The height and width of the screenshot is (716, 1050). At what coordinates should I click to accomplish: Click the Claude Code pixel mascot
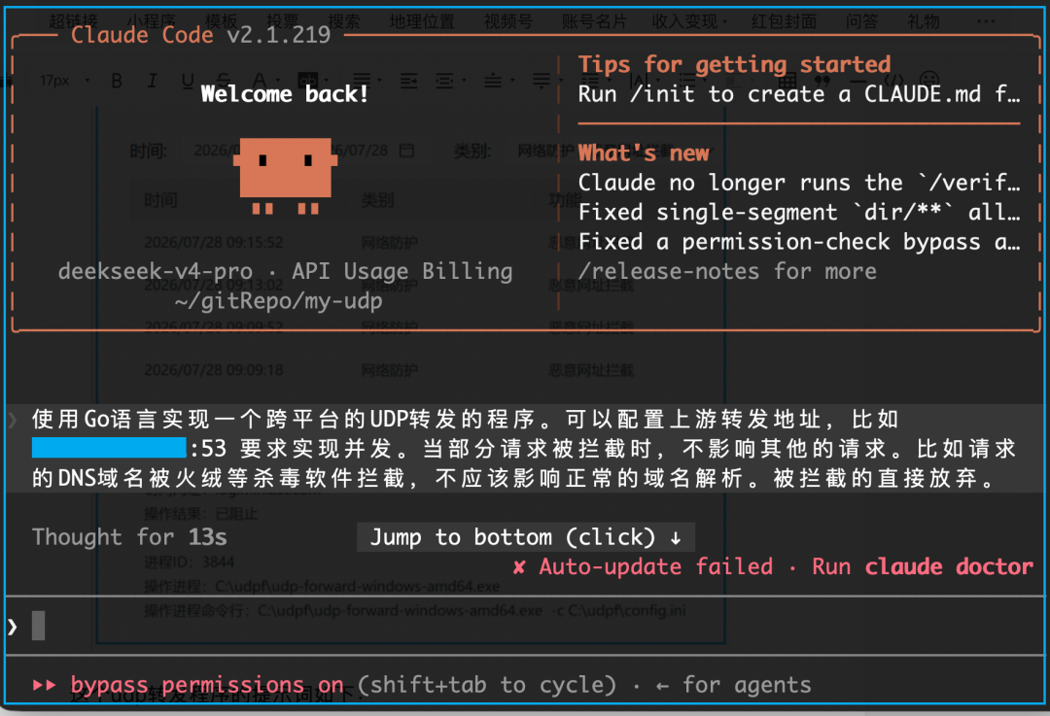click(285, 175)
